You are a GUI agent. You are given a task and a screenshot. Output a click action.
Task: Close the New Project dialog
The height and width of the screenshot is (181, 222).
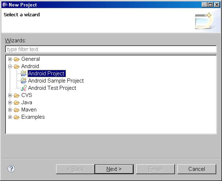click(217, 5)
